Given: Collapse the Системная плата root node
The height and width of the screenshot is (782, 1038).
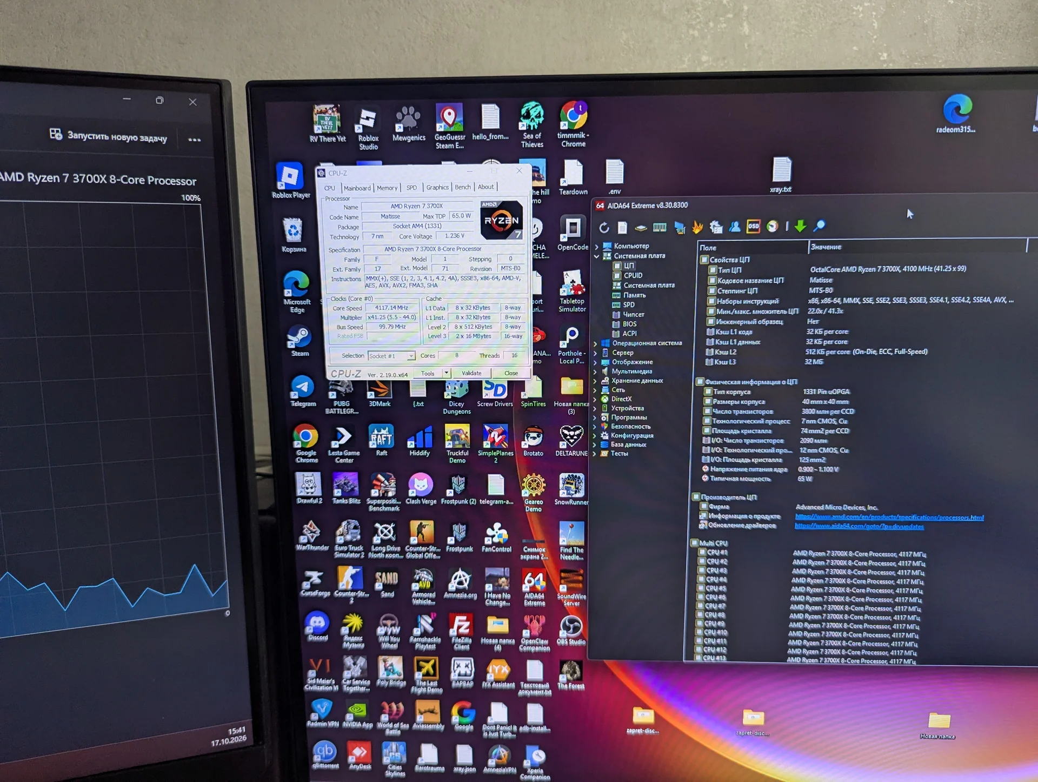Looking at the screenshot, I should 596,256.
